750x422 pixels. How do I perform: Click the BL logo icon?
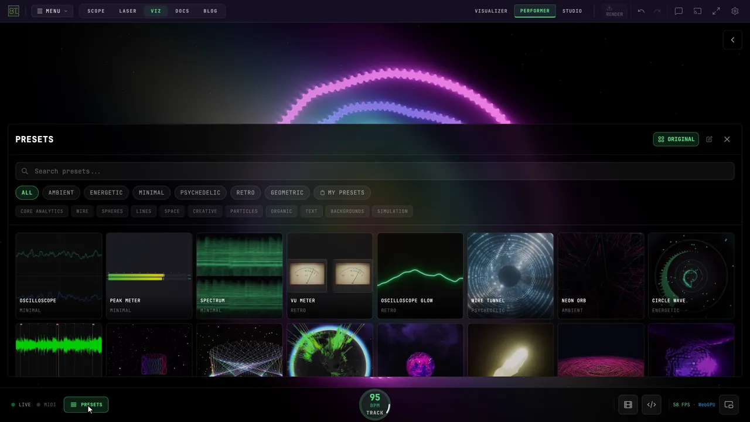pos(13,11)
